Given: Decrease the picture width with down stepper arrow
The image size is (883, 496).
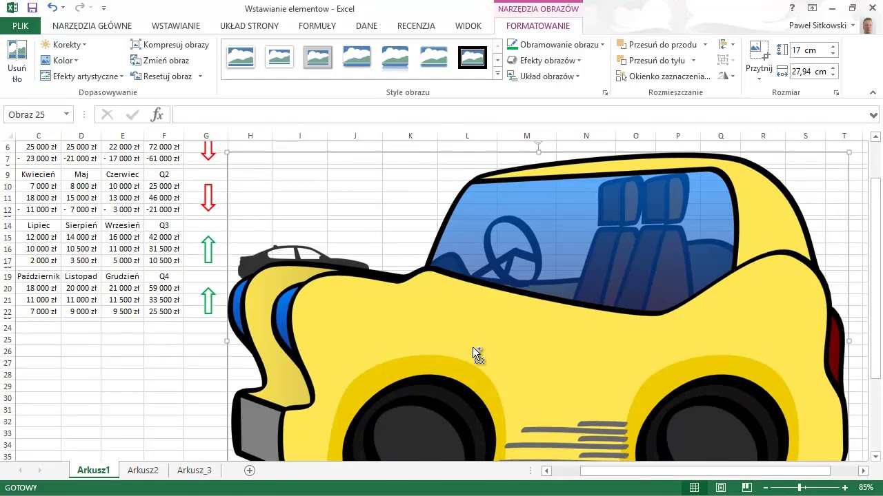Looking at the screenshot, I should click(833, 75).
